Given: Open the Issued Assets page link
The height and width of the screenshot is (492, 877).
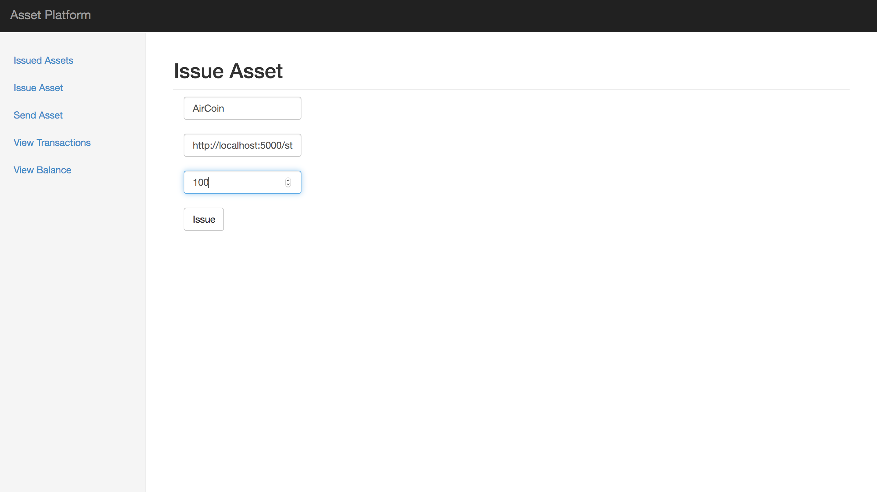Looking at the screenshot, I should pyautogui.click(x=44, y=60).
